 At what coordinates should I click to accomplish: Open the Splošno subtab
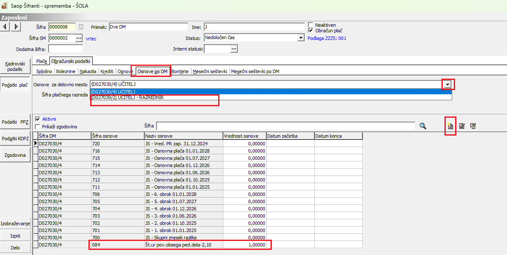tap(44, 71)
